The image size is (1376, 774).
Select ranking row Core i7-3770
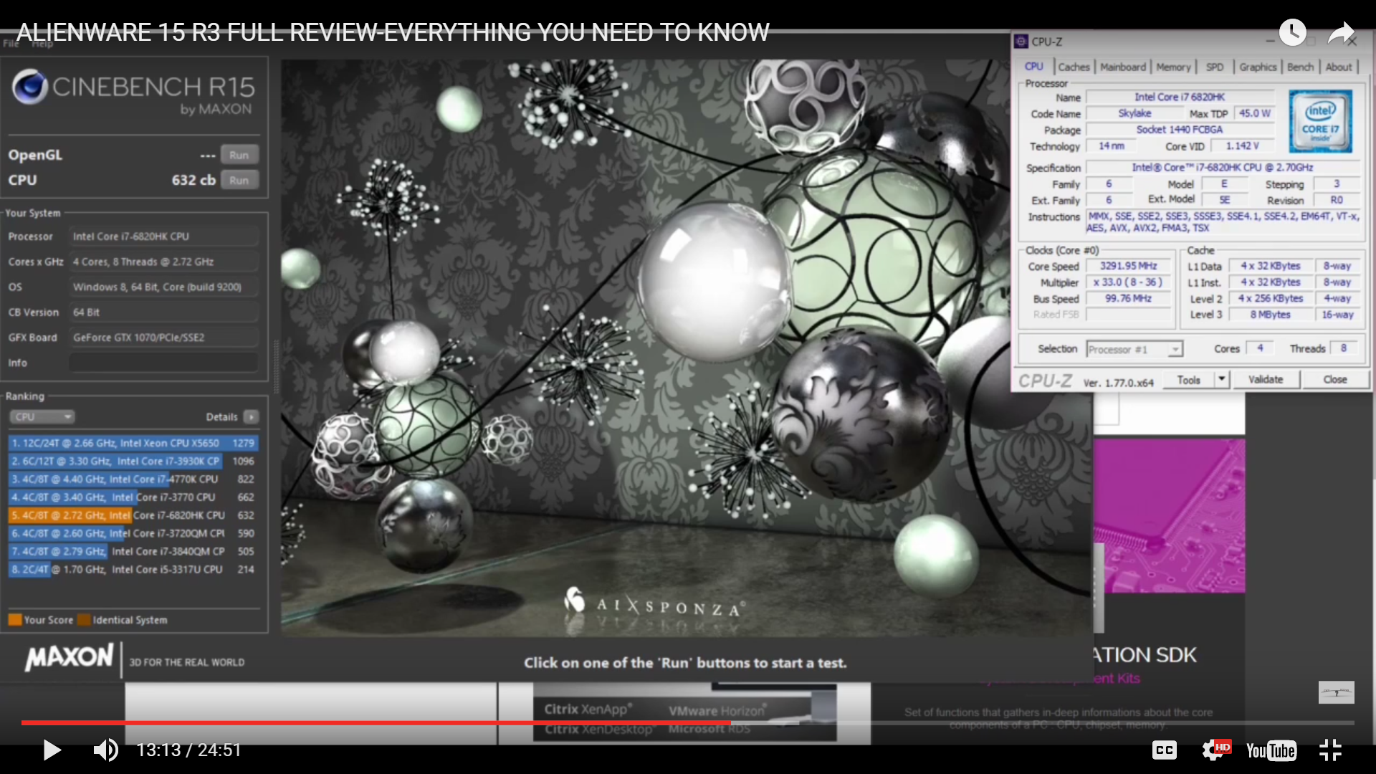click(x=133, y=497)
